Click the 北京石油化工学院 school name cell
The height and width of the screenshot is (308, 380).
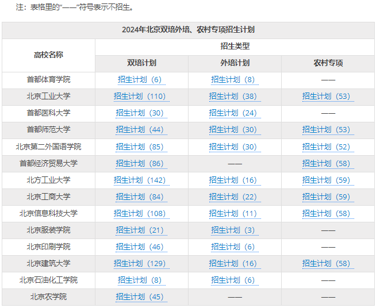[x=48, y=280]
